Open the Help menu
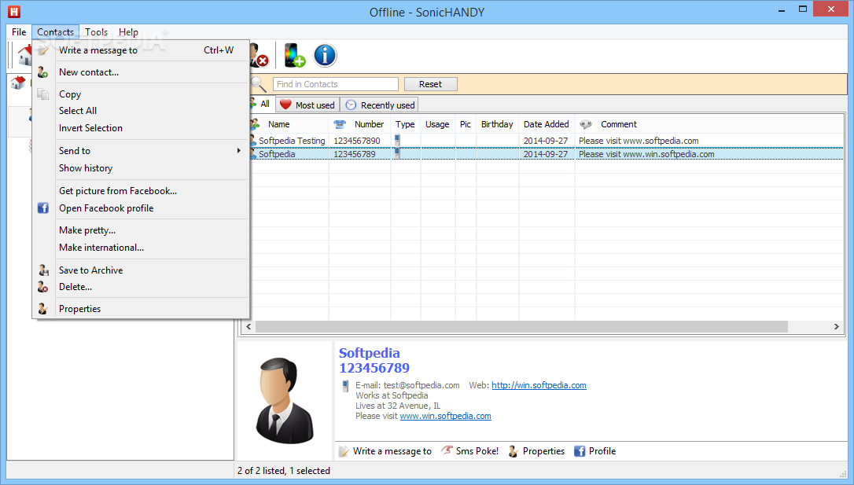Screen dimensions: 854x485 [x=128, y=32]
